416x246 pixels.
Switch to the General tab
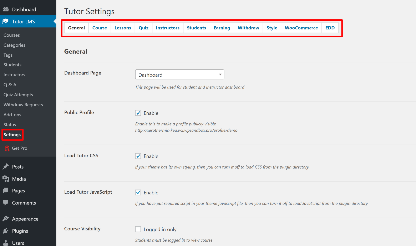point(76,28)
